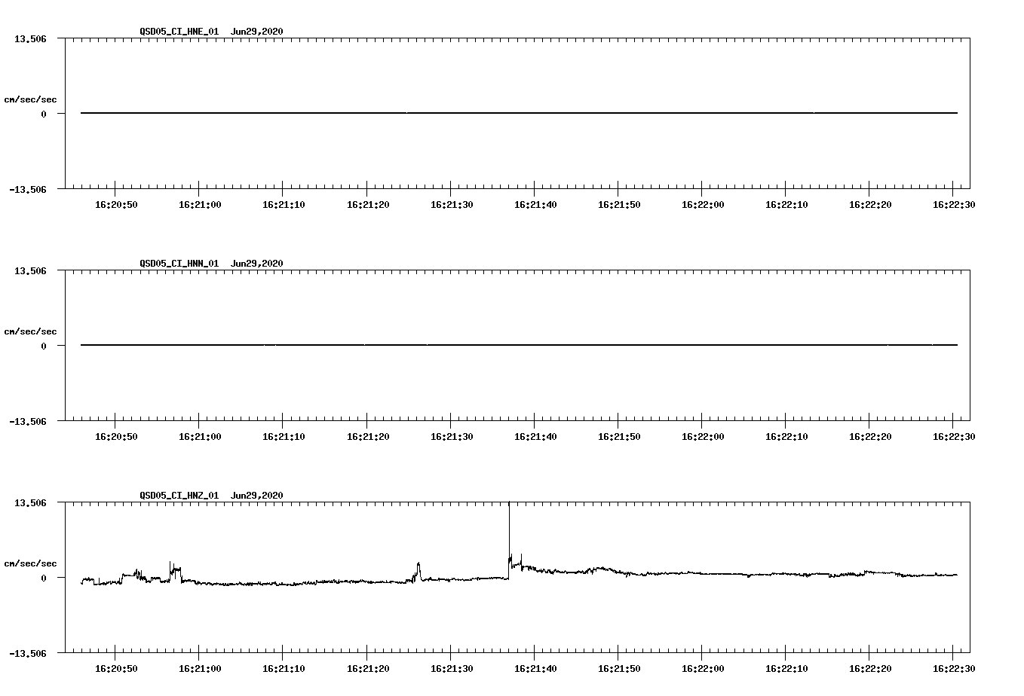1024x696 pixels.
Task: Click the cm/sec/sec unit label on HNZ plot
Action: 30,563
